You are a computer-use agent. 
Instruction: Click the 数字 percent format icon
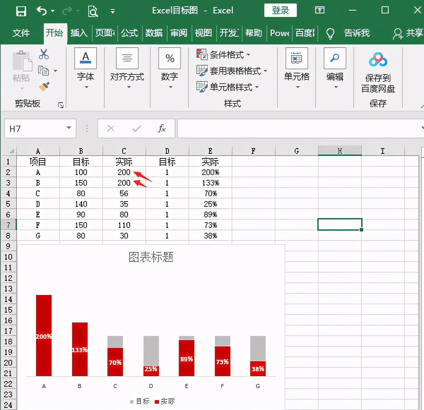coord(169,58)
